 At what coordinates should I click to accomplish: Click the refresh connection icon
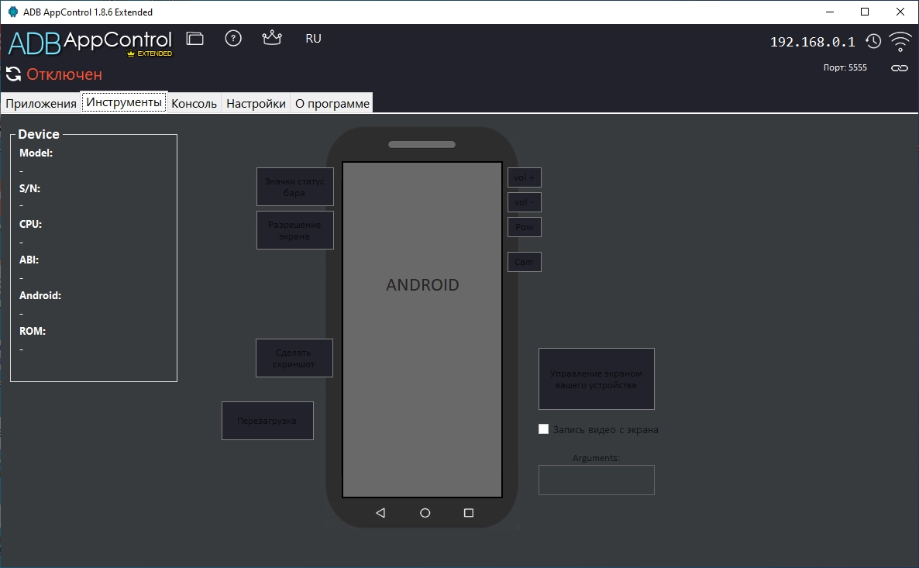[13, 74]
